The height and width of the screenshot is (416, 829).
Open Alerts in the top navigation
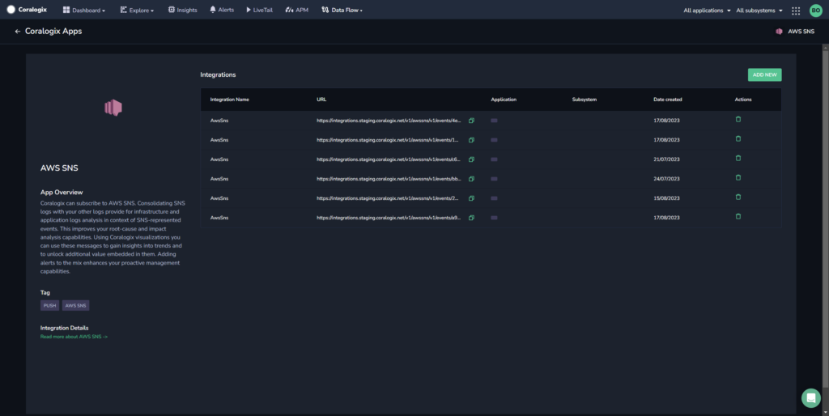[222, 10]
